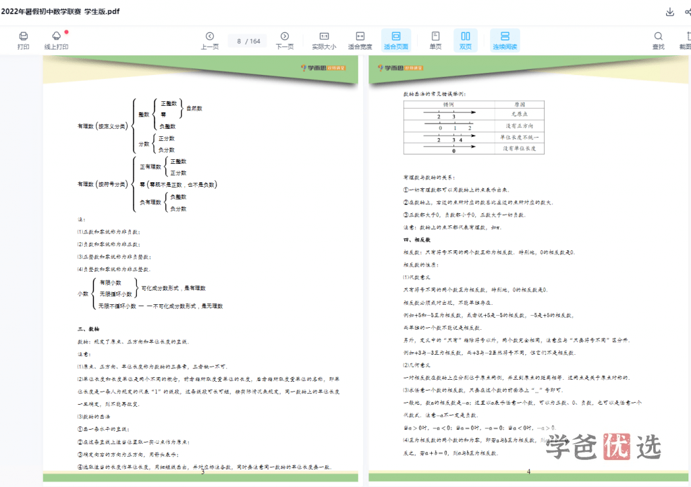This screenshot has height=487, width=691.
Task: Choose 适合宽度 fit width
Action: click(x=360, y=40)
